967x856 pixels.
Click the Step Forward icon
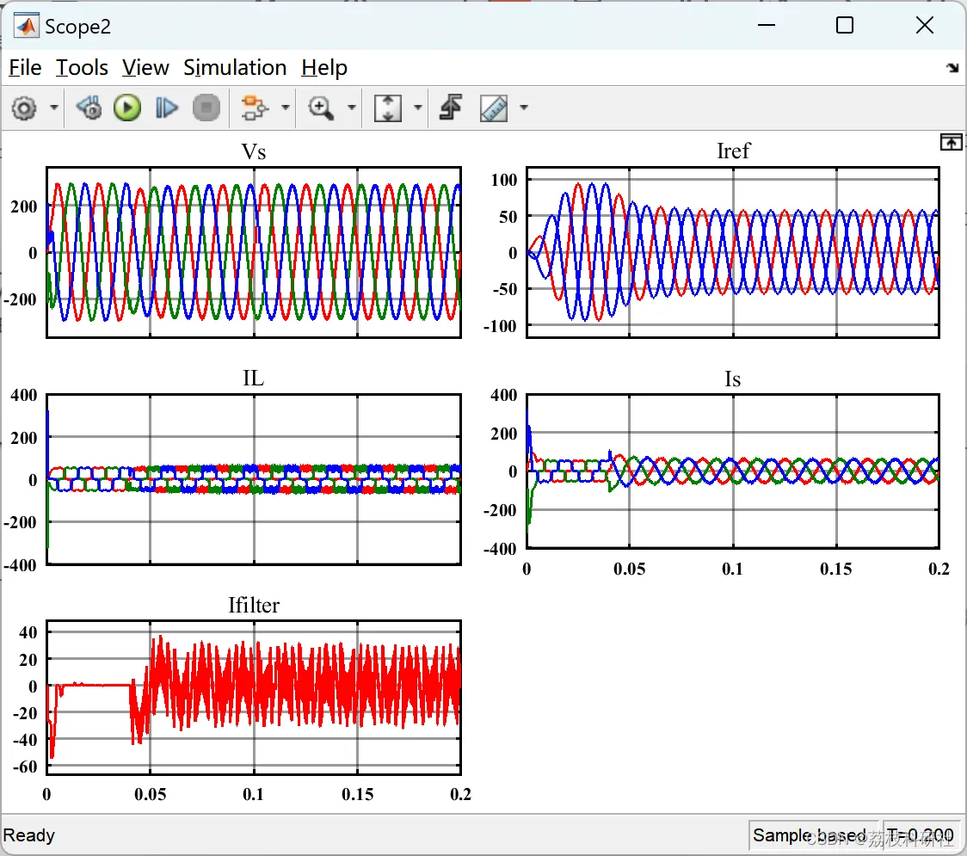pyautogui.click(x=166, y=108)
